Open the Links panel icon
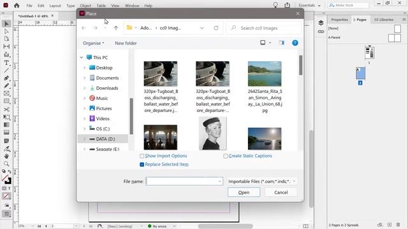Image resolution: width=408 pixels, height=229 pixels. pos(321,32)
